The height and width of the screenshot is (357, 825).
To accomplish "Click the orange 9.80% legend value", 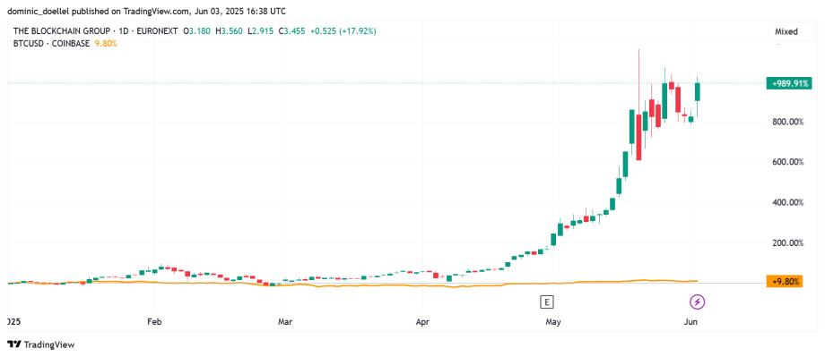I will [x=106, y=44].
